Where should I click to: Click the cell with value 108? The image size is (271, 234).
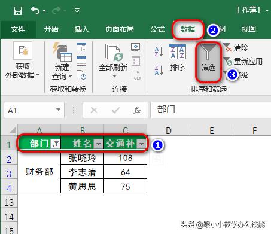point(126,157)
